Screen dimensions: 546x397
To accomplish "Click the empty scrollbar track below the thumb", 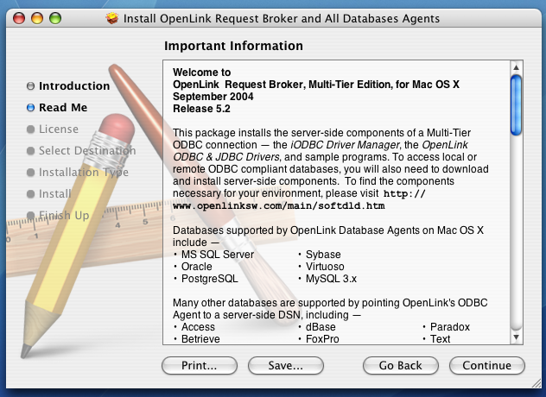I will tap(516, 233).
